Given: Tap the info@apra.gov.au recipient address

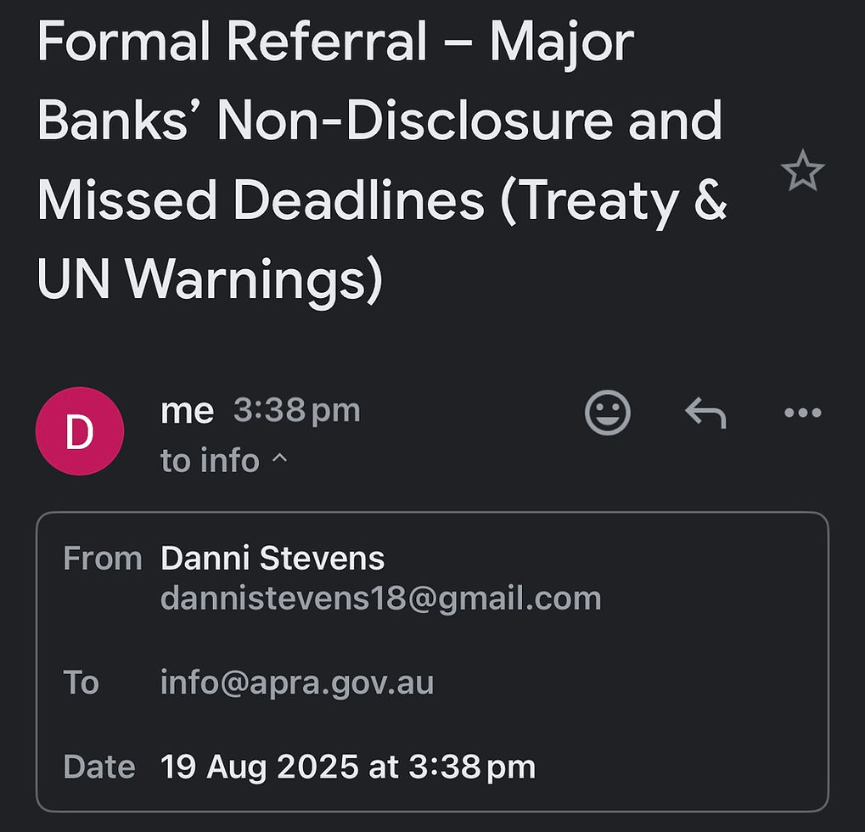Looking at the screenshot, I should click(297, 683).
